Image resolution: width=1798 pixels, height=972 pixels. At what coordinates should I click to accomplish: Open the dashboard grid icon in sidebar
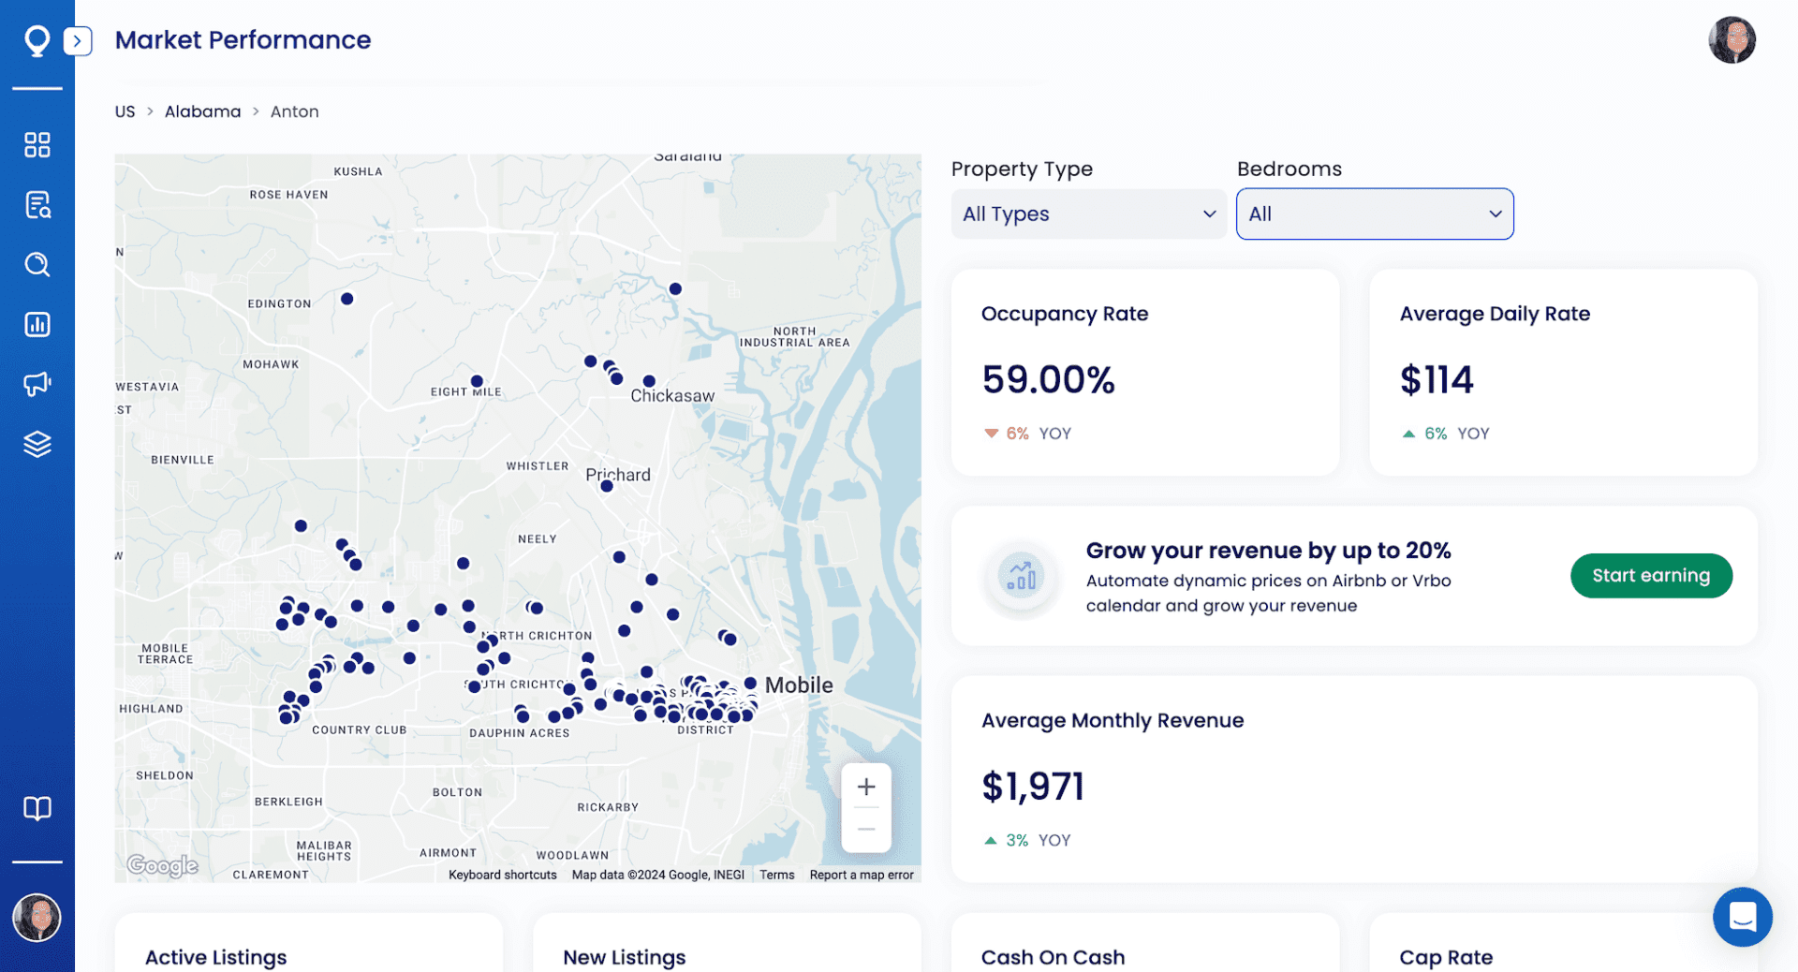pos(37,145)
